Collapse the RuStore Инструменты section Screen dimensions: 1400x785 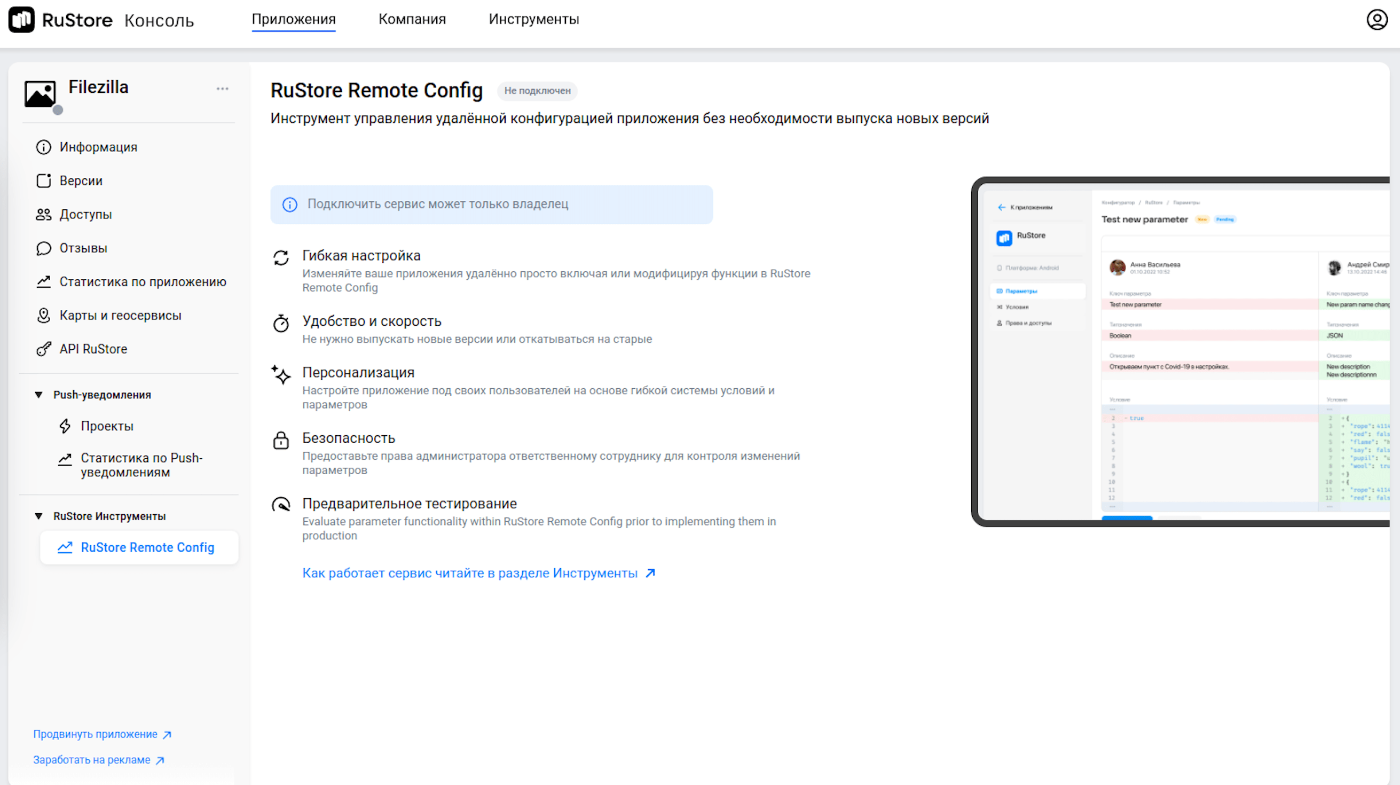38,516
